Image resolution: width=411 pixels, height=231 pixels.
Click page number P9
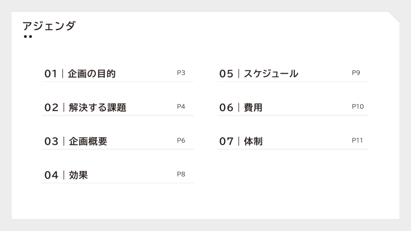tap(356, 73)
